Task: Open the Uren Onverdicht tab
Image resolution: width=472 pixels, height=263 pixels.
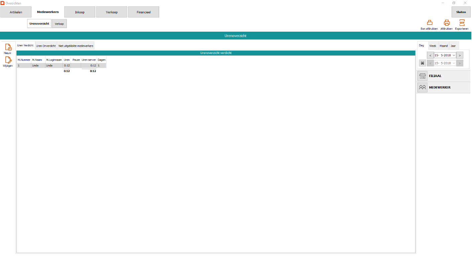Action: (46, 46)
